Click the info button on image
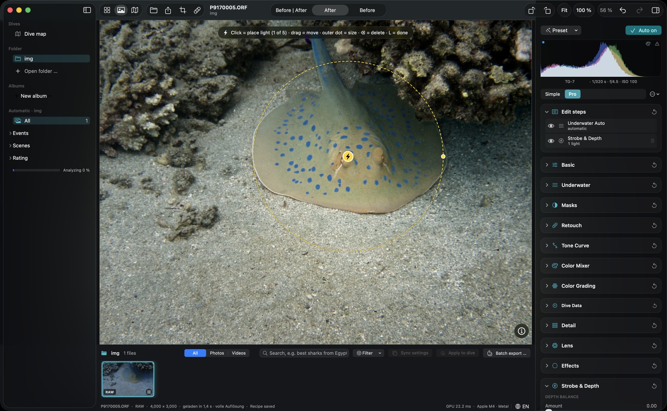The image size is (667, 411). coord(522,331)
